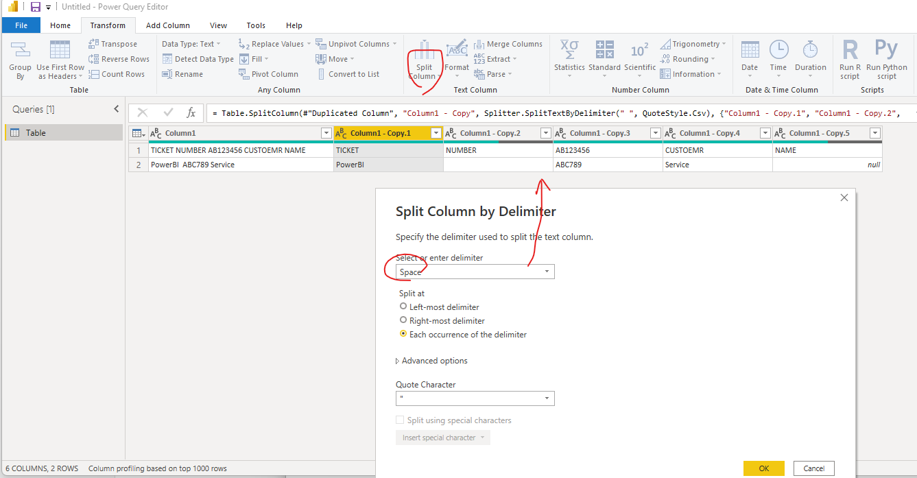917x478 pixels.
Task: Close the Split Column by Delimiter dialog
Action: pos(844,198)
